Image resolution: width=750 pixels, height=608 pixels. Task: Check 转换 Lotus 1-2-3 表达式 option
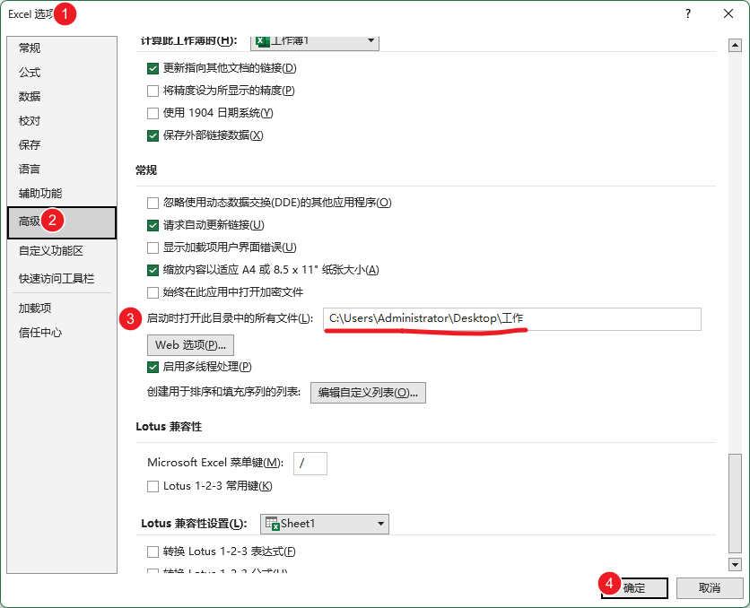pos(153,552)
